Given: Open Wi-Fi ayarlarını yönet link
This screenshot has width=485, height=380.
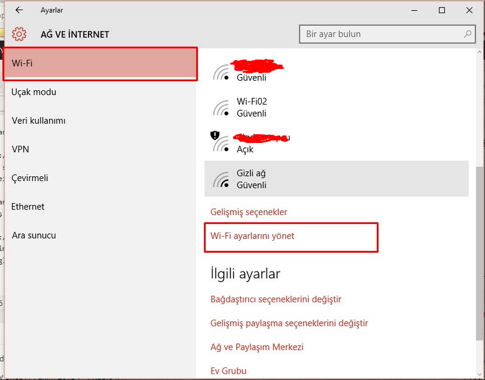Looking at the screenshot, I should 252,236.
